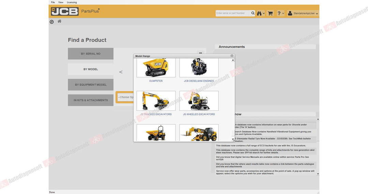Screen dimensions: 368x194
Task: Close the Model Range dialog
Action: [x=232, y=56]
